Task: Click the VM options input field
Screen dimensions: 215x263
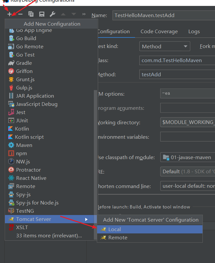Action: coord(187,93)
